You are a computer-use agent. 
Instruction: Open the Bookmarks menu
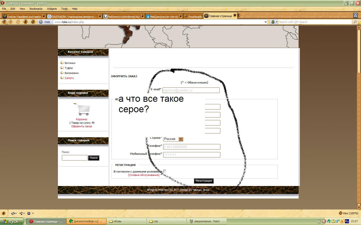pyautogui.click(x=36, y=9)
